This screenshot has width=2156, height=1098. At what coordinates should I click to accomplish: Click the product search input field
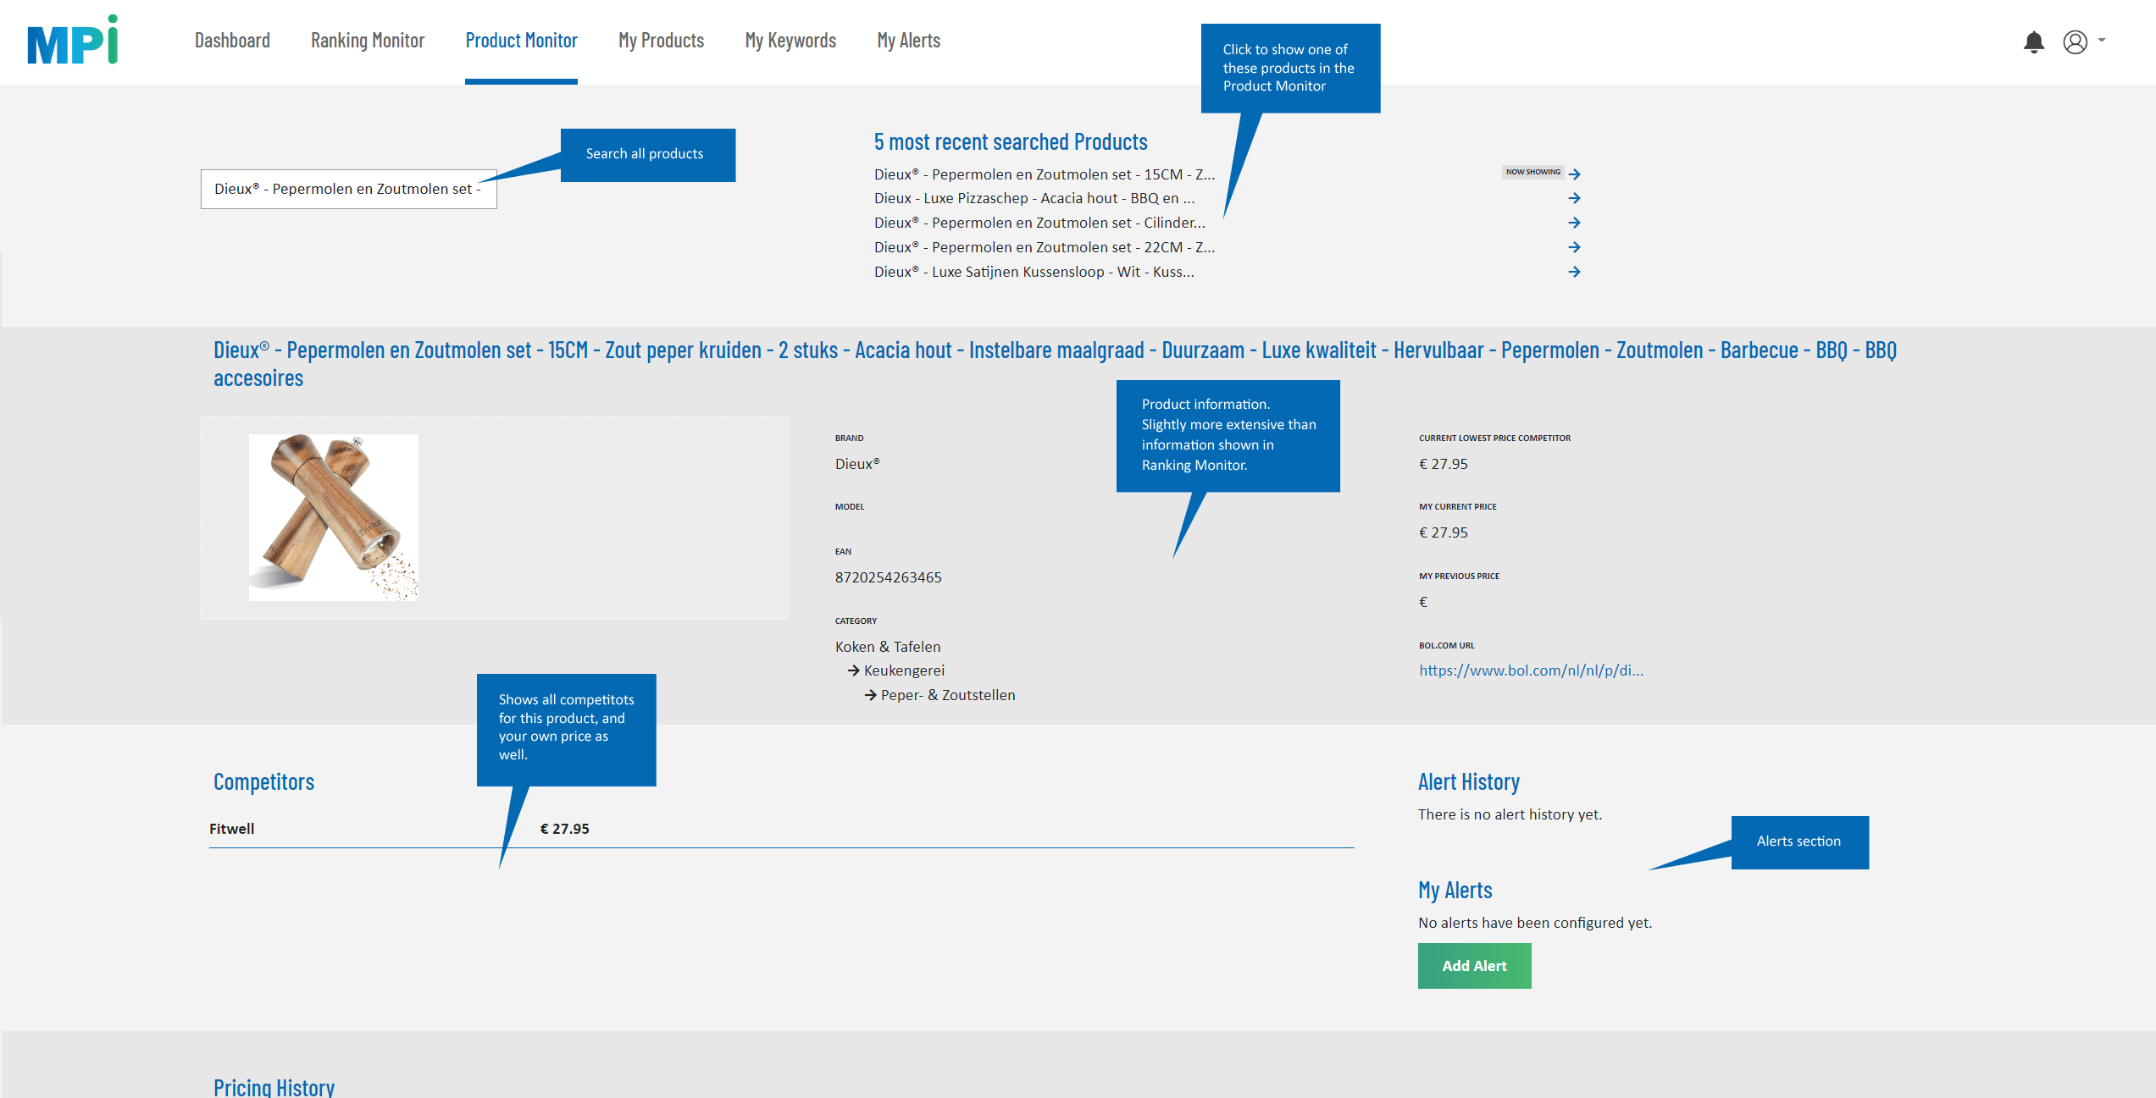[x=348, y=189]
